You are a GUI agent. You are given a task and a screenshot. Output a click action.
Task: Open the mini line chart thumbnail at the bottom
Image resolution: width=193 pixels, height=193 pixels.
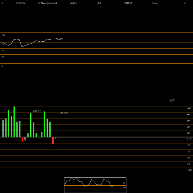95,185
